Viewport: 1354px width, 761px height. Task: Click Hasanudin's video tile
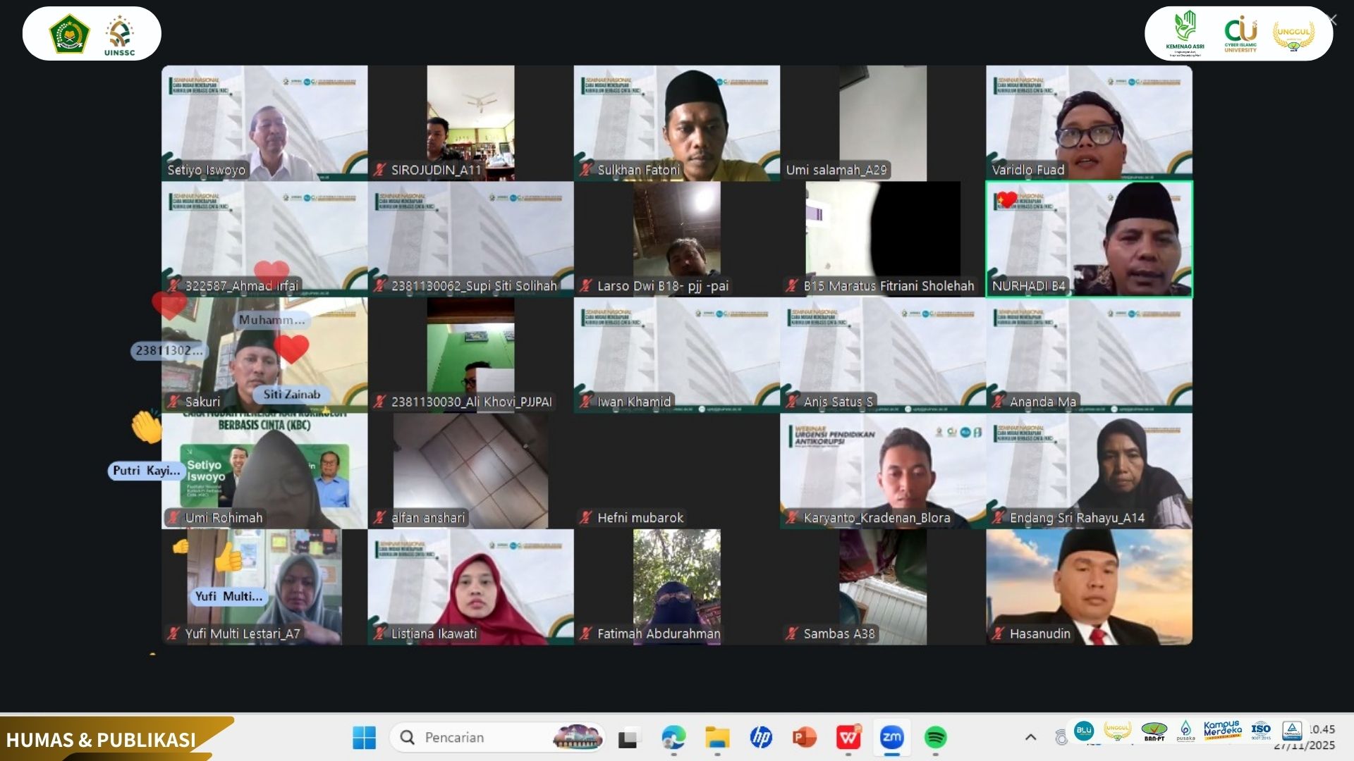click(1089, 586)
